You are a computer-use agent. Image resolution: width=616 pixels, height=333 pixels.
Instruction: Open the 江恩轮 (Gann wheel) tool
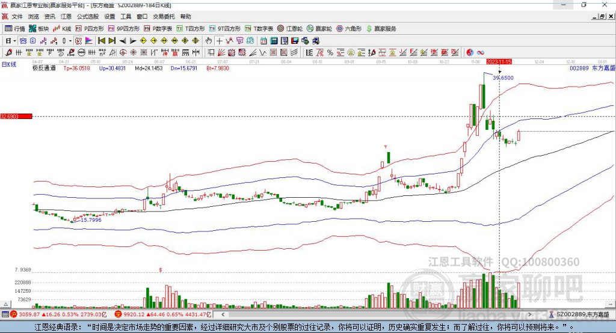pyautogui.click(x=290, y=29)
